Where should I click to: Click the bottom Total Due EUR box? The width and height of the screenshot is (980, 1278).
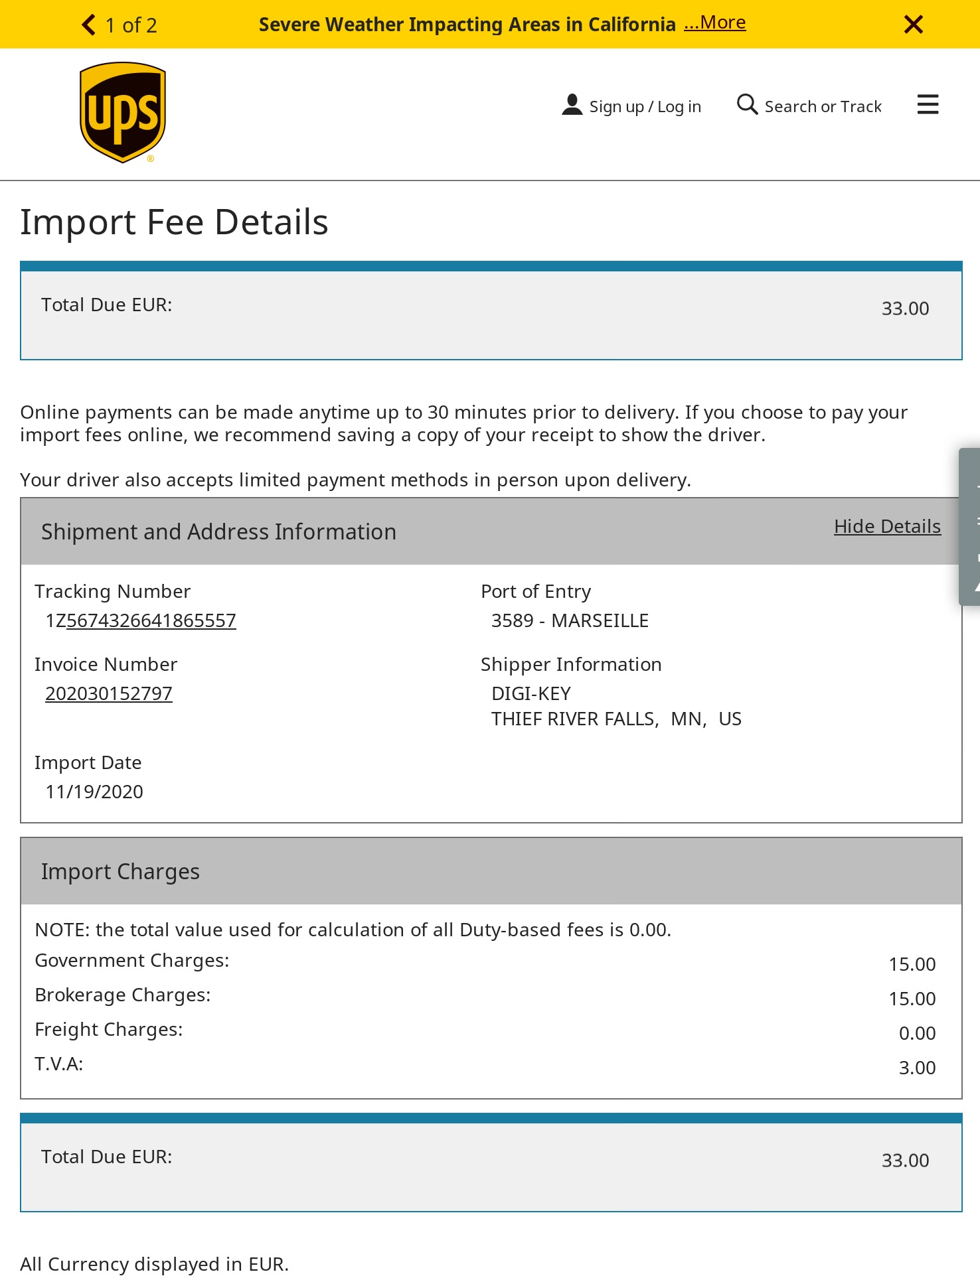tap(491, 1163)
